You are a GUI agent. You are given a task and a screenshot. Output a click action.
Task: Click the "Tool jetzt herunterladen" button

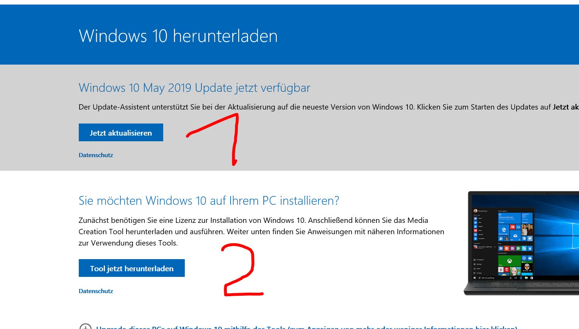coord(132,268)
